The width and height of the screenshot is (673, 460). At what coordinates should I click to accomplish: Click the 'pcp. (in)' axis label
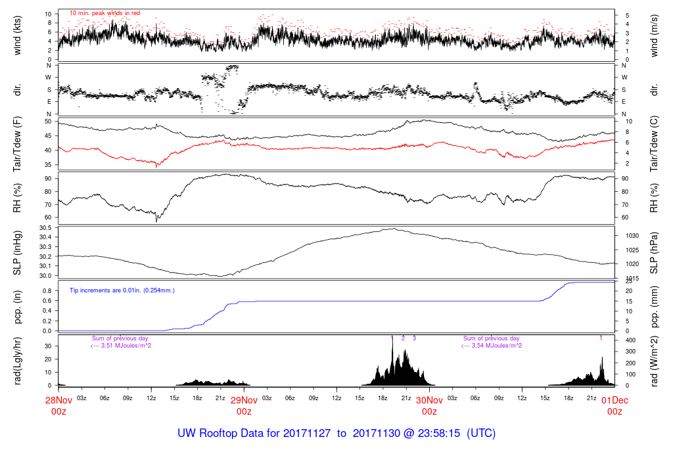[x=17, y=307]
